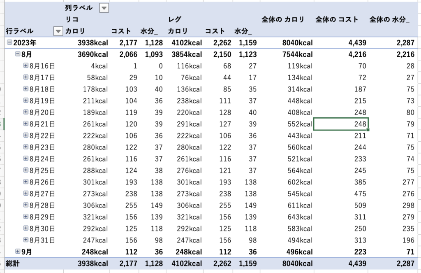Collapse the 2023年 group
The image size is (421, 273).
click(9, 42)
